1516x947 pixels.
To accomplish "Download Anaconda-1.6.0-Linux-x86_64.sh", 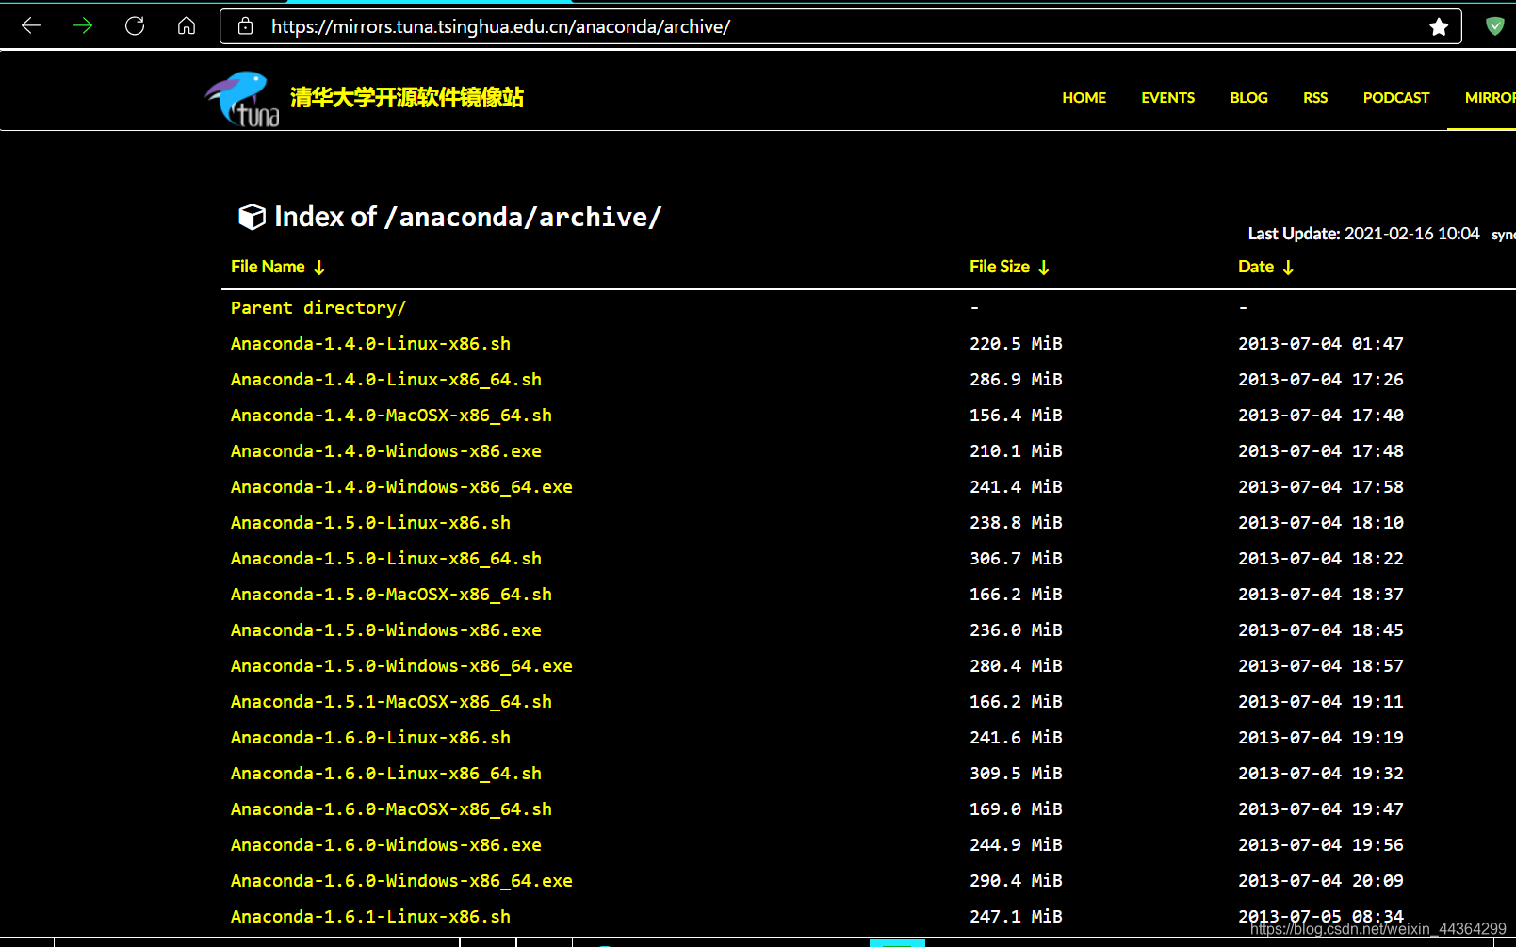I will [386, 774].
